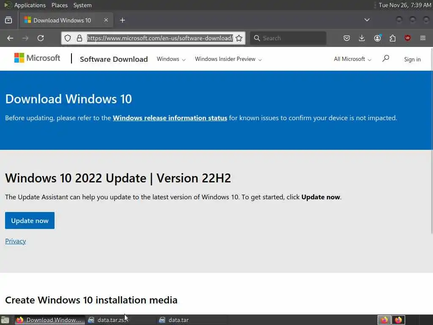Image resolution: width=433 pixels, height=325 pixels.
Task: Close the Download Windows 10 tab
Action: click(x=106, y=20)
